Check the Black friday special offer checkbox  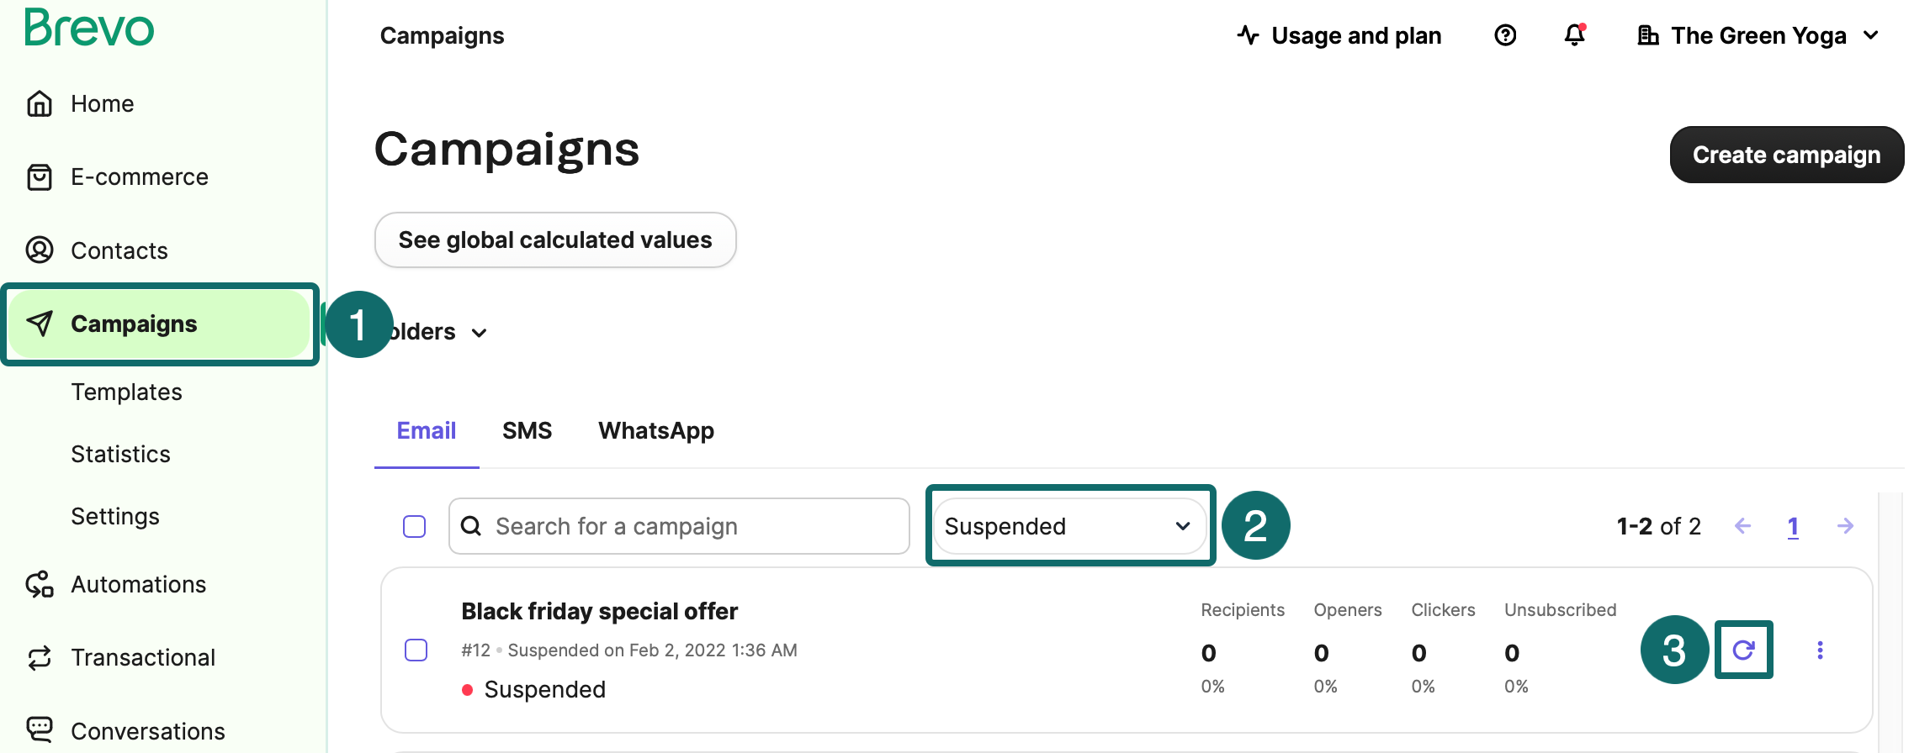tap(416, 650)
